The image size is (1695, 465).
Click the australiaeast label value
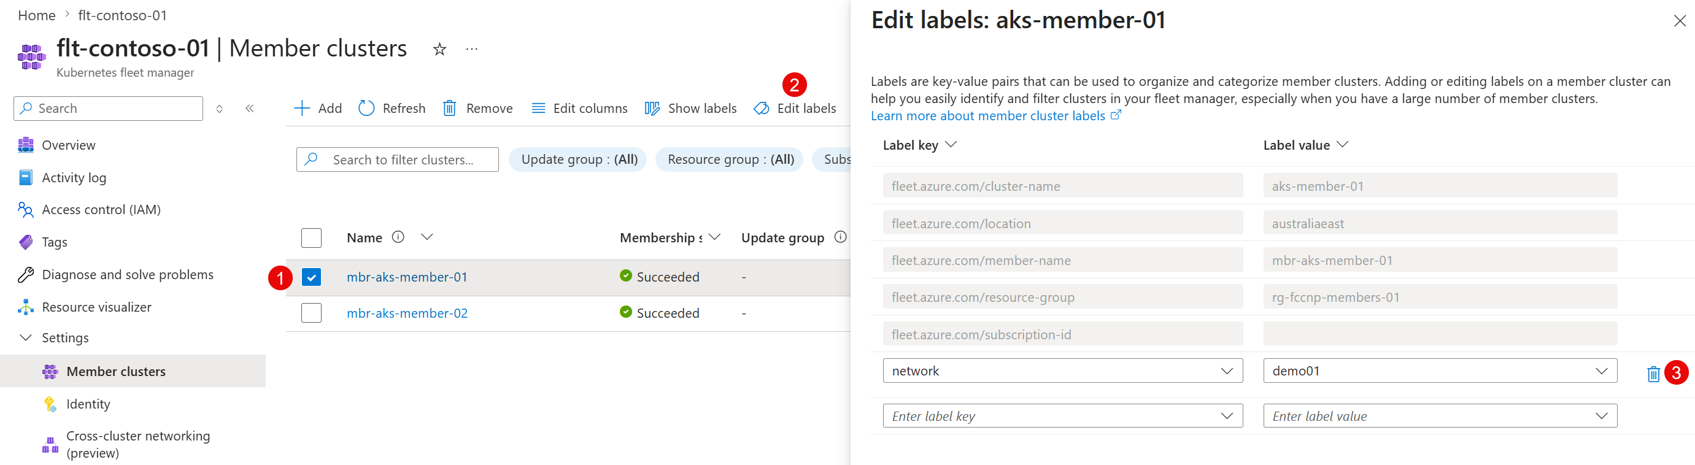(1440, 223)
